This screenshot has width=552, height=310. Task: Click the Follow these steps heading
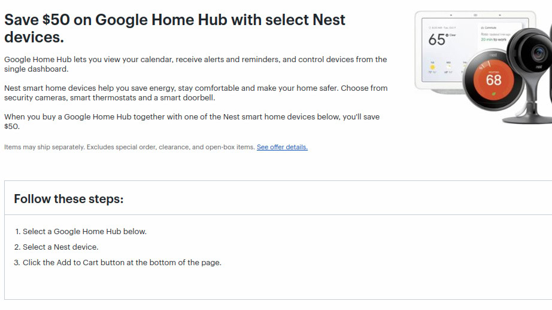(69, 199)
